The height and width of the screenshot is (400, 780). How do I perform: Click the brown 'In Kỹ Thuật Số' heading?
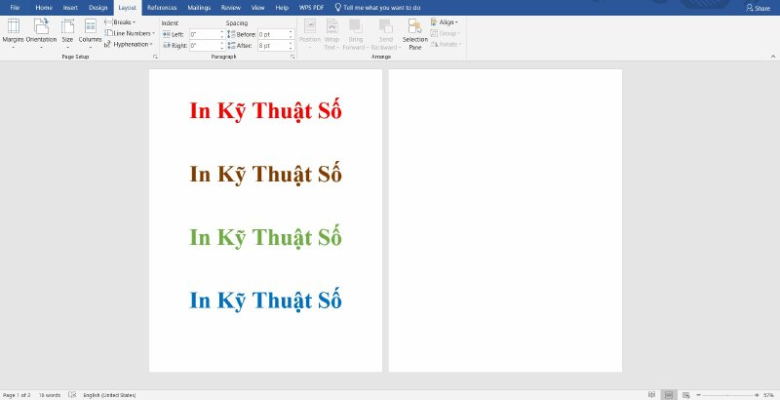click(265, 174)
